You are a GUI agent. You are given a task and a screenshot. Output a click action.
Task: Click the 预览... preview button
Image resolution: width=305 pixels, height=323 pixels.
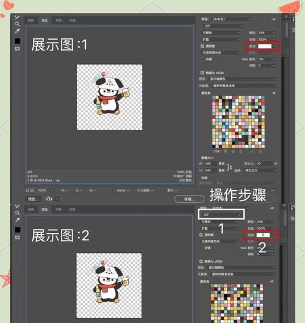coord(33,199)
